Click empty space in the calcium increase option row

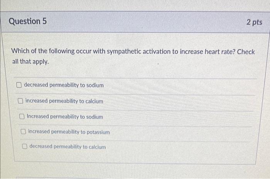click(178, 102)
